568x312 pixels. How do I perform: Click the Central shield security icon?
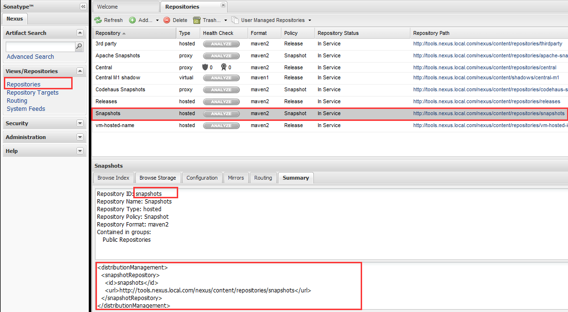[205, 67]
